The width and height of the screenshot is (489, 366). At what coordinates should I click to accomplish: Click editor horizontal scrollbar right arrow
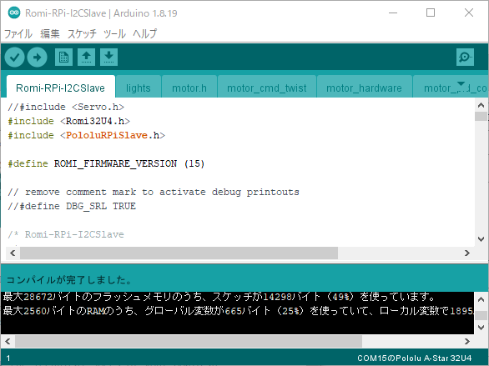(466, 253)
